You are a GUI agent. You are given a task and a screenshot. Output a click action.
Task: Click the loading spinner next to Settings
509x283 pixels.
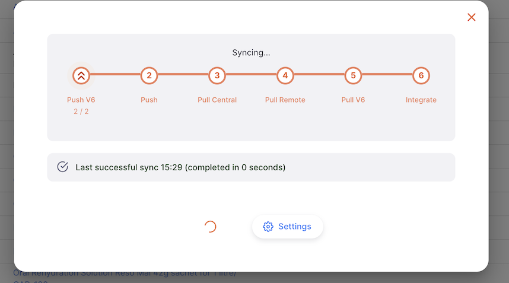pyautogui.click(x=211, y=227)
